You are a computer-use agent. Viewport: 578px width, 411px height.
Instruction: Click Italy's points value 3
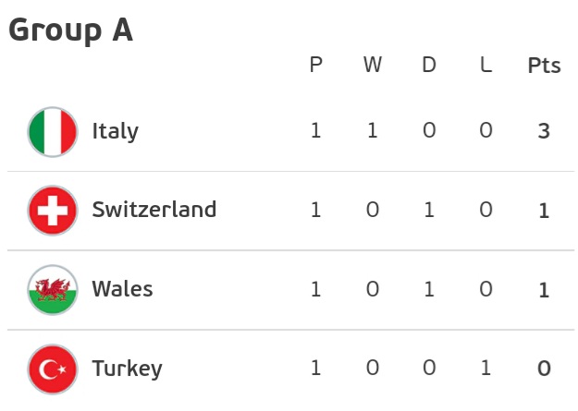point(544,131)
